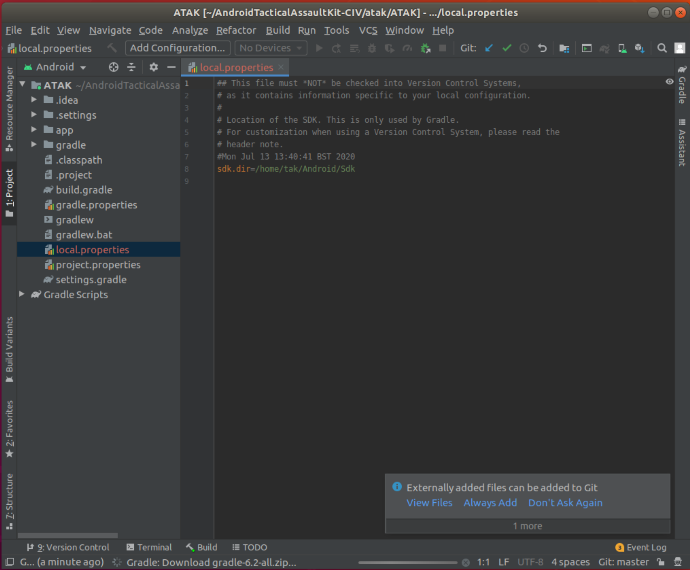Image resolution: width=690 pixels, height=570 pixels.
Task: Click the Debug app bug icon
Action: point(372,48)
